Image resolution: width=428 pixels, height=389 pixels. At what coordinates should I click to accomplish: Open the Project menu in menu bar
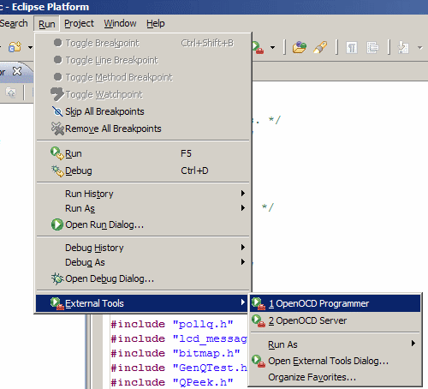click(x=79, y=23)
